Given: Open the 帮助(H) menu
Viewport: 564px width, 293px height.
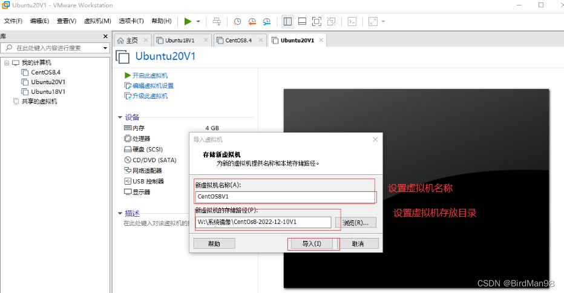Looking at the screenshot, I should 162,21.
